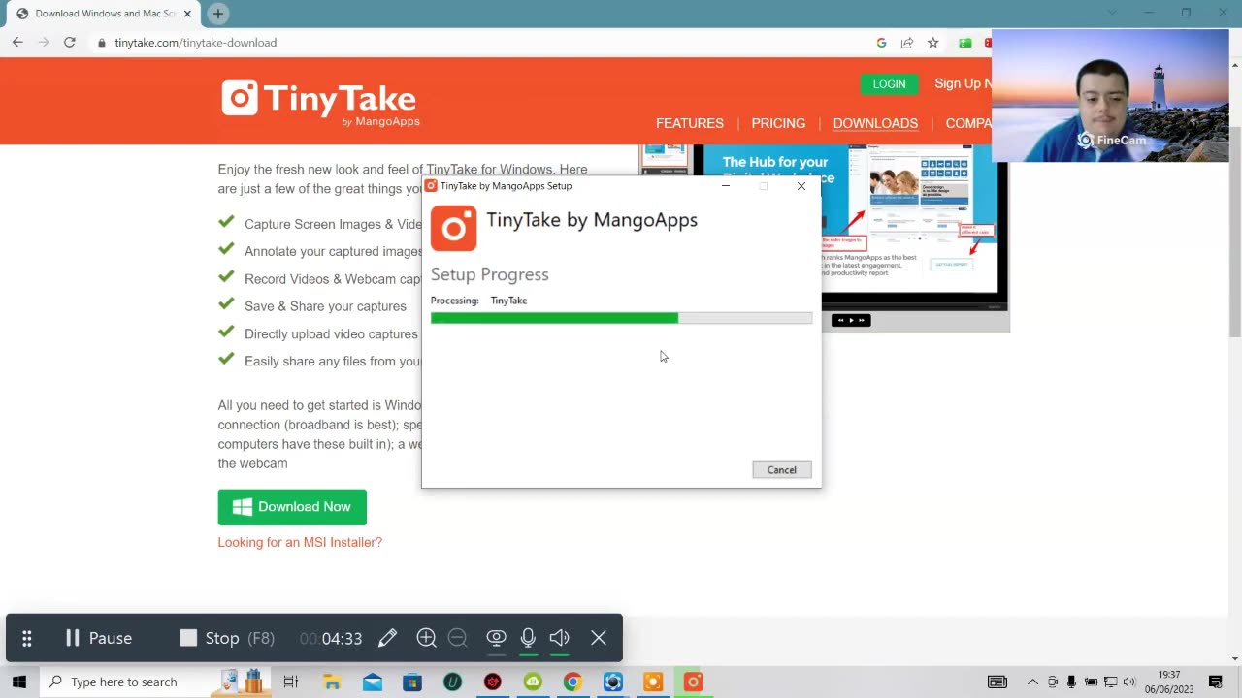Screen dimensions: 1242x698
Task: Close the recorder toolbar with X
Action: 599,638
